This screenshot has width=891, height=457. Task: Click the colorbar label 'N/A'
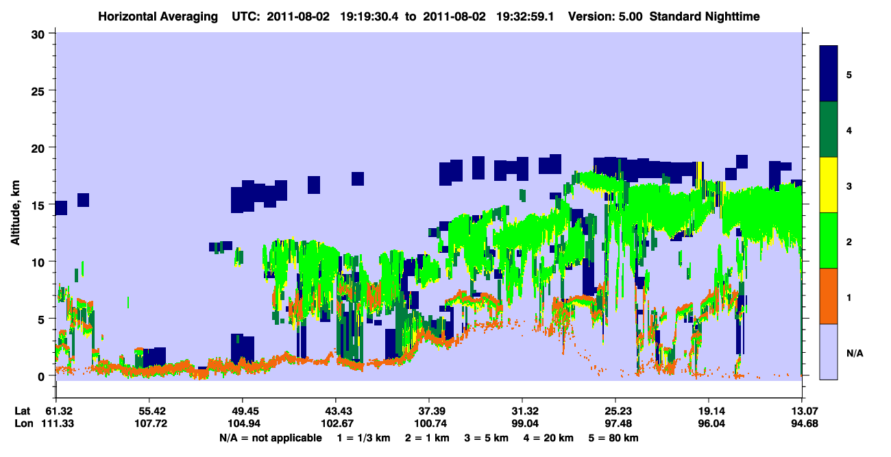pyautogui.click(x=854, y=352)
